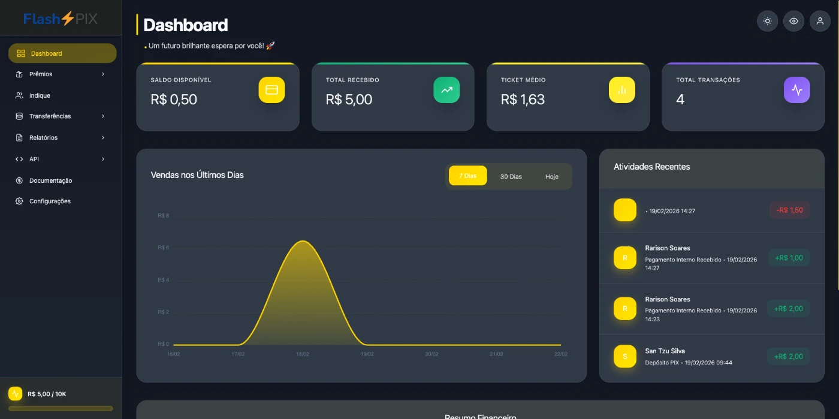Toggle light/dark theme with sun icon
Screen dimensions: 839x419
click(767, 21)
